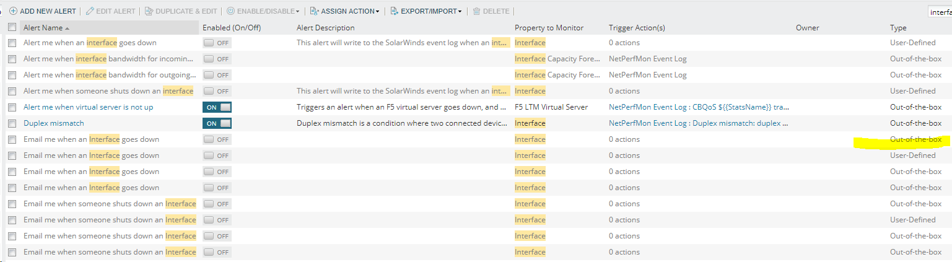Viewport: 952px width, 262px height.
Task: Click the 'F5 LTM Virtual Server' property cell
Action: click(551, 107)
